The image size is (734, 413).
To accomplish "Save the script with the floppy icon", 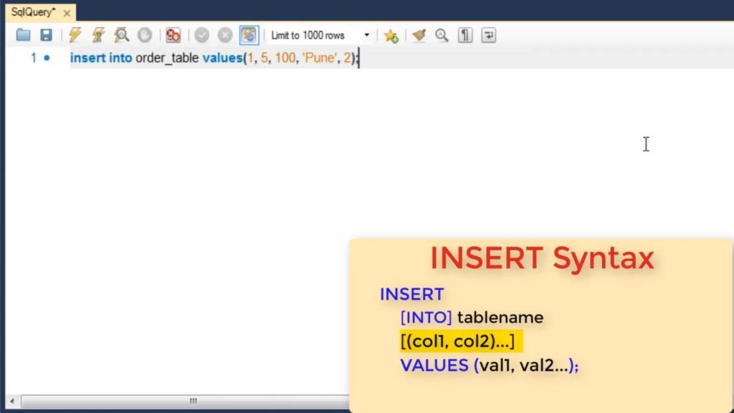I will click(46, 35).
